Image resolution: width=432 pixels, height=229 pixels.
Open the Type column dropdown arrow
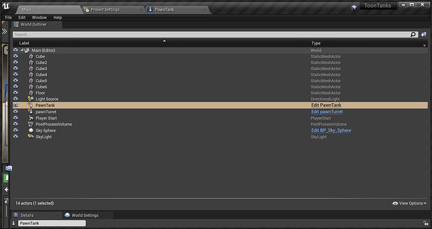point(424,45)
